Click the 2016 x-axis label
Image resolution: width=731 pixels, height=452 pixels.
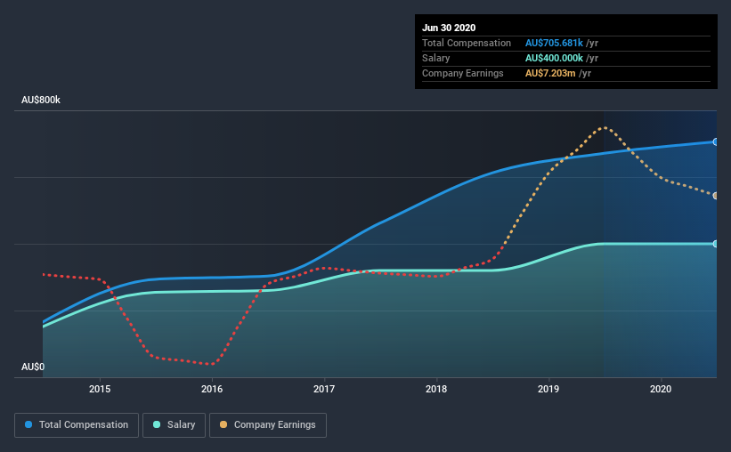[x=212, y=389]
